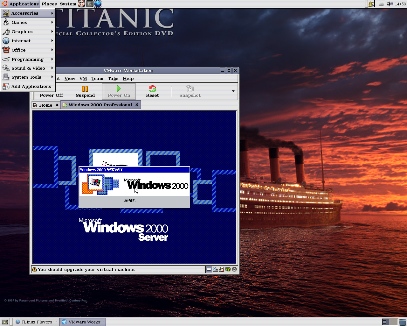This screenshot has width=407, height=326.
Task: Click the hard disk status icon
Action: (x=209, y=269)
